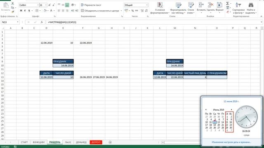The width and height of the screenshot is (264, 148).
Task: Go to next month in calendar popup
Action: tap(231, 110)
